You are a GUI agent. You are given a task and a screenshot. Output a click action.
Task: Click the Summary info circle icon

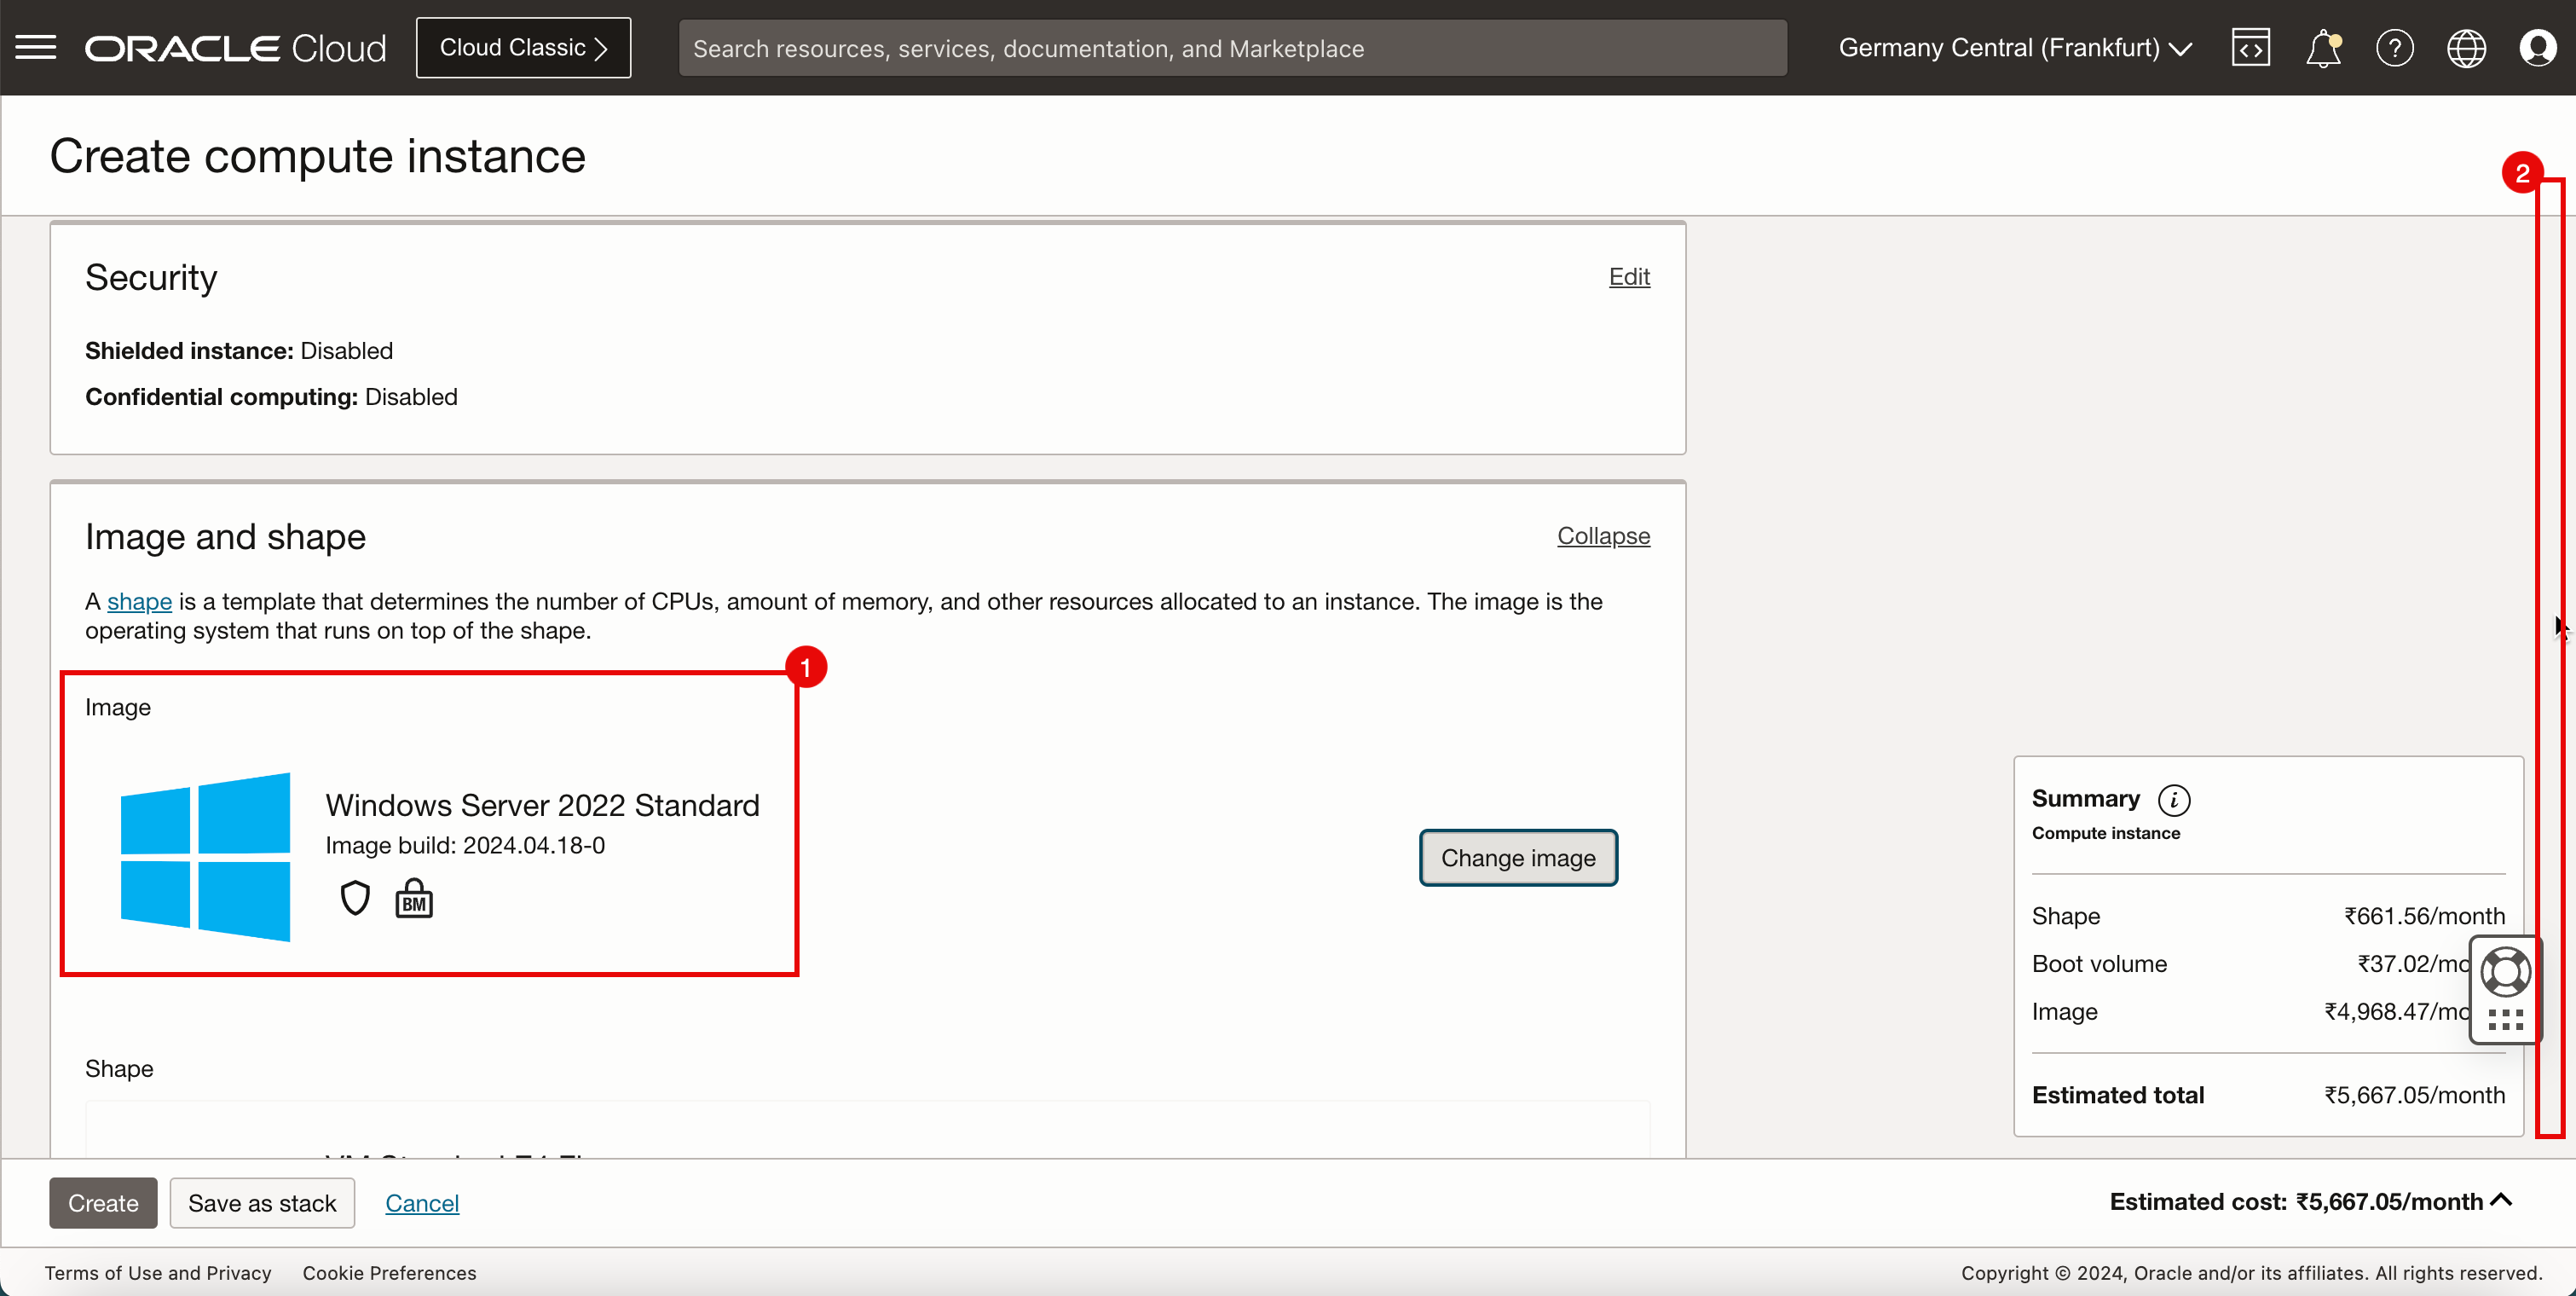pyautogui.click(x=2176, y=798)
